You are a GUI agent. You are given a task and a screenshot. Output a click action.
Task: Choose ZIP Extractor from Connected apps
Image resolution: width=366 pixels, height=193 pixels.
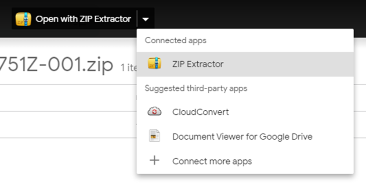[245, 64]
